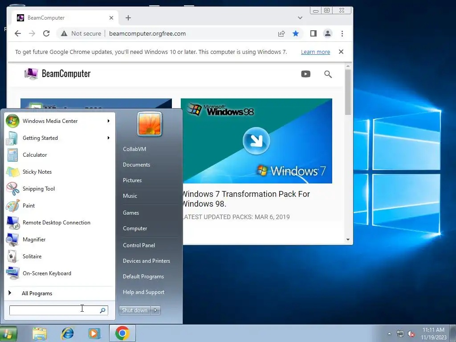Open Help and Support
This screenshot has height=342, width=456.
[x=144, y=292]
